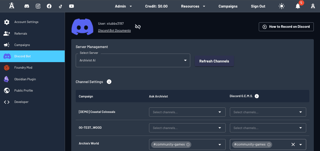This screenshot has width=320, height=151.
Task: Open the Facebook icon in header
Action: click(x=49, y=6)
